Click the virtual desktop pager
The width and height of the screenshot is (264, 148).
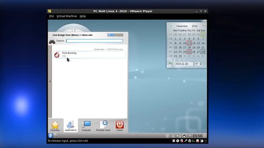57,136
